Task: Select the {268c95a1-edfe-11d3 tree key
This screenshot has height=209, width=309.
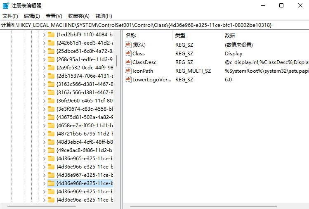Action: click(85, 59)
